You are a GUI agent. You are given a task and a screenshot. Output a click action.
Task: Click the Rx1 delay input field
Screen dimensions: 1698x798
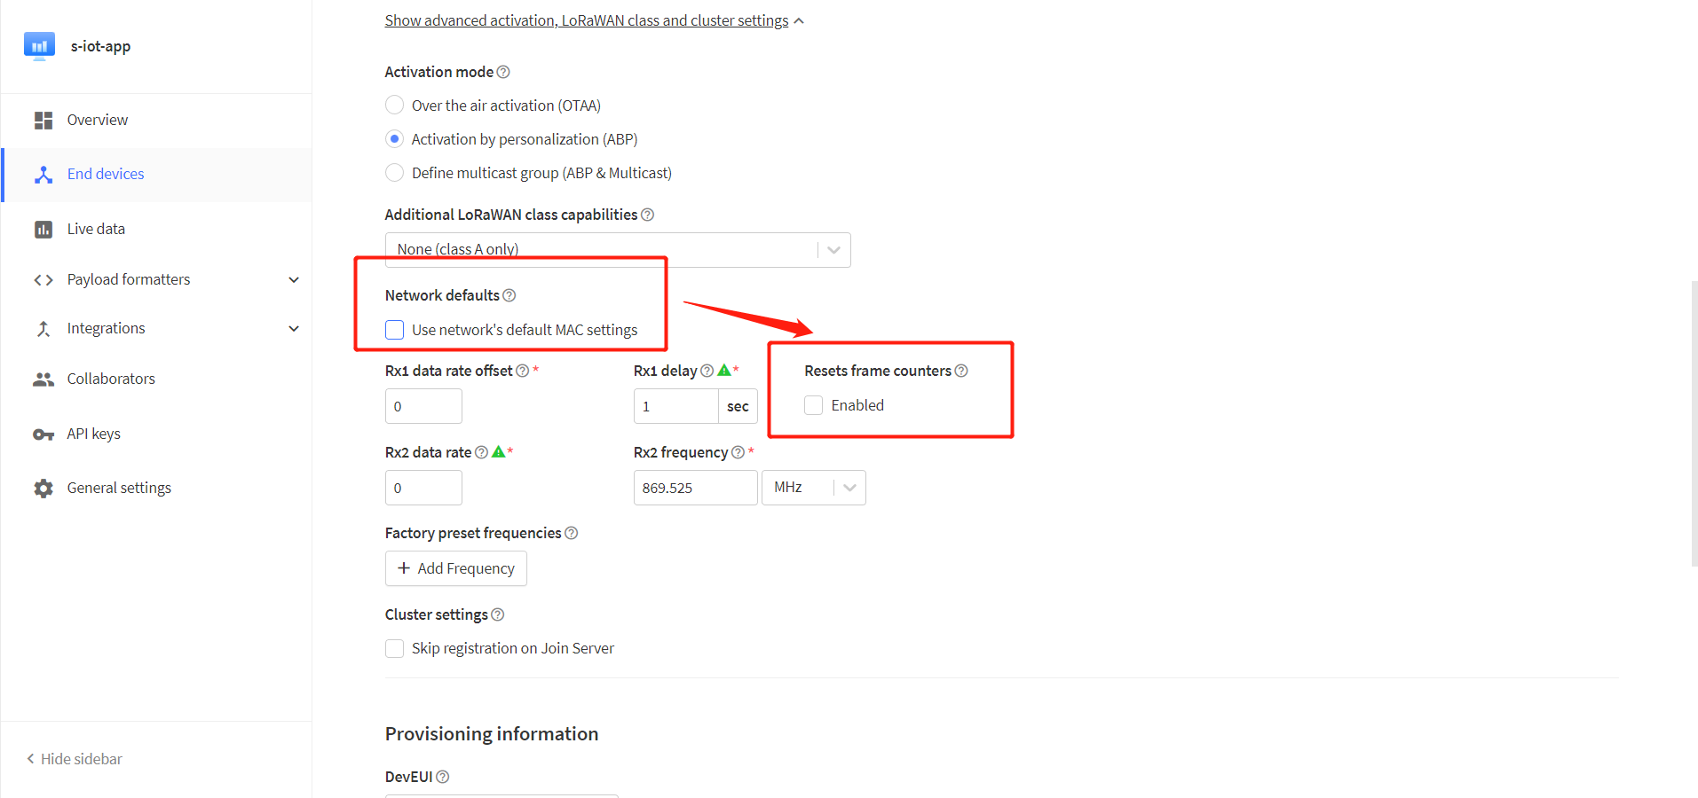pos(675,406)
